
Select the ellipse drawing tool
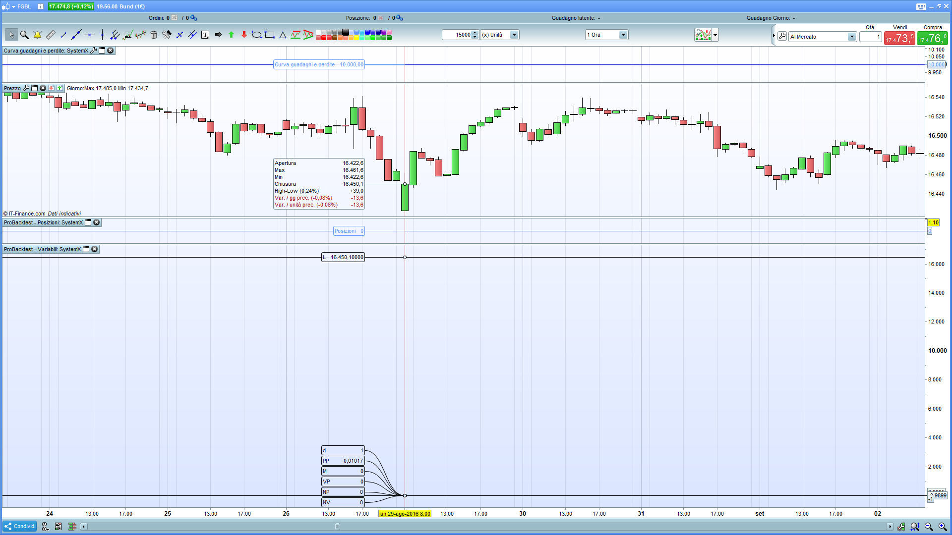(256, 35)
